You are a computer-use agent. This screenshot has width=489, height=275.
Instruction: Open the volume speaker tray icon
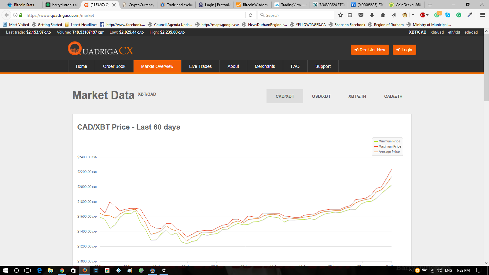(x=439, y=270)
